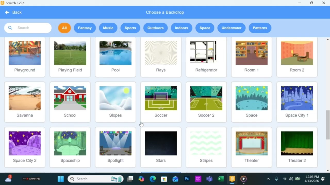330x185 pixels.
Task: Select the Room 2 backdrop
Action: [297, 57]
